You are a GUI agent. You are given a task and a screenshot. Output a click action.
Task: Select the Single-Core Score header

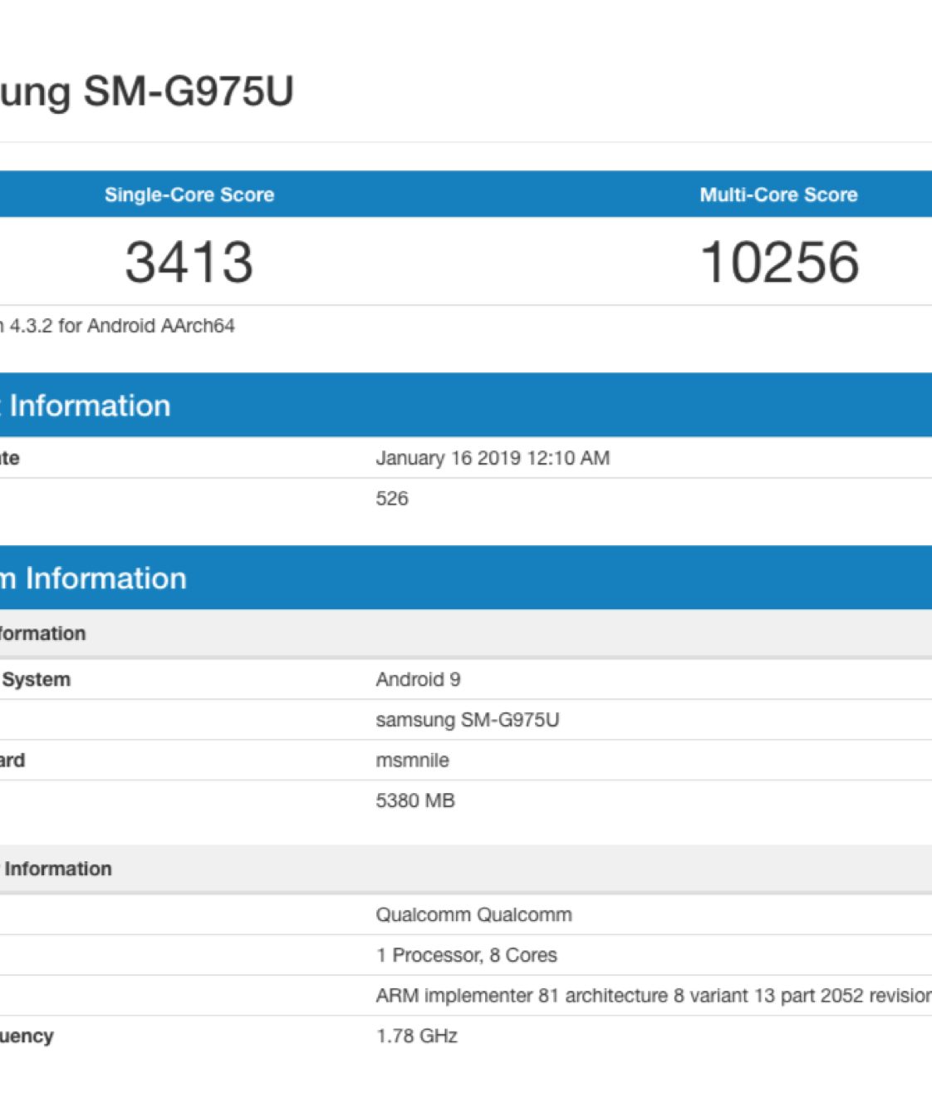click(189, 195)
